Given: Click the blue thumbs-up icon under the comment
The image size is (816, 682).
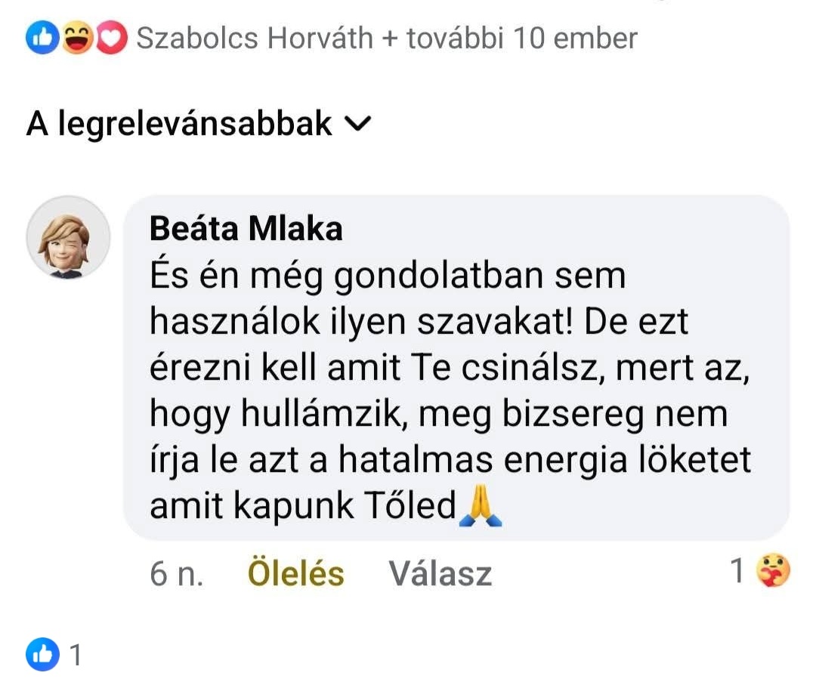Looking at the screenshot, I should (x=42, y=654).
